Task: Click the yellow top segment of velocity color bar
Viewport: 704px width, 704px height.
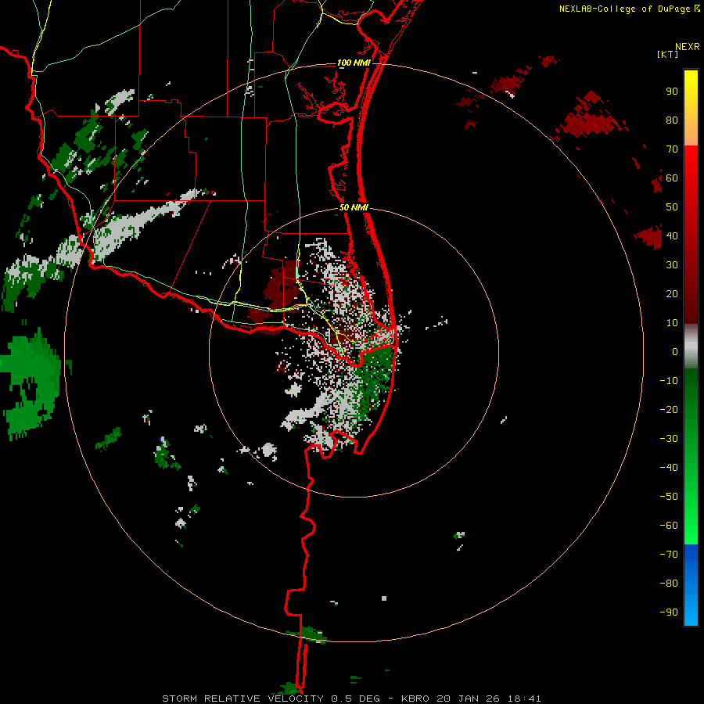Action: click(691, 108)
